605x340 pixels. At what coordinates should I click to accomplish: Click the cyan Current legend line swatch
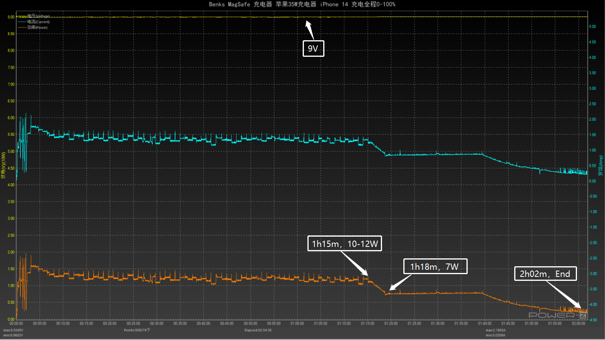(22, 22)
